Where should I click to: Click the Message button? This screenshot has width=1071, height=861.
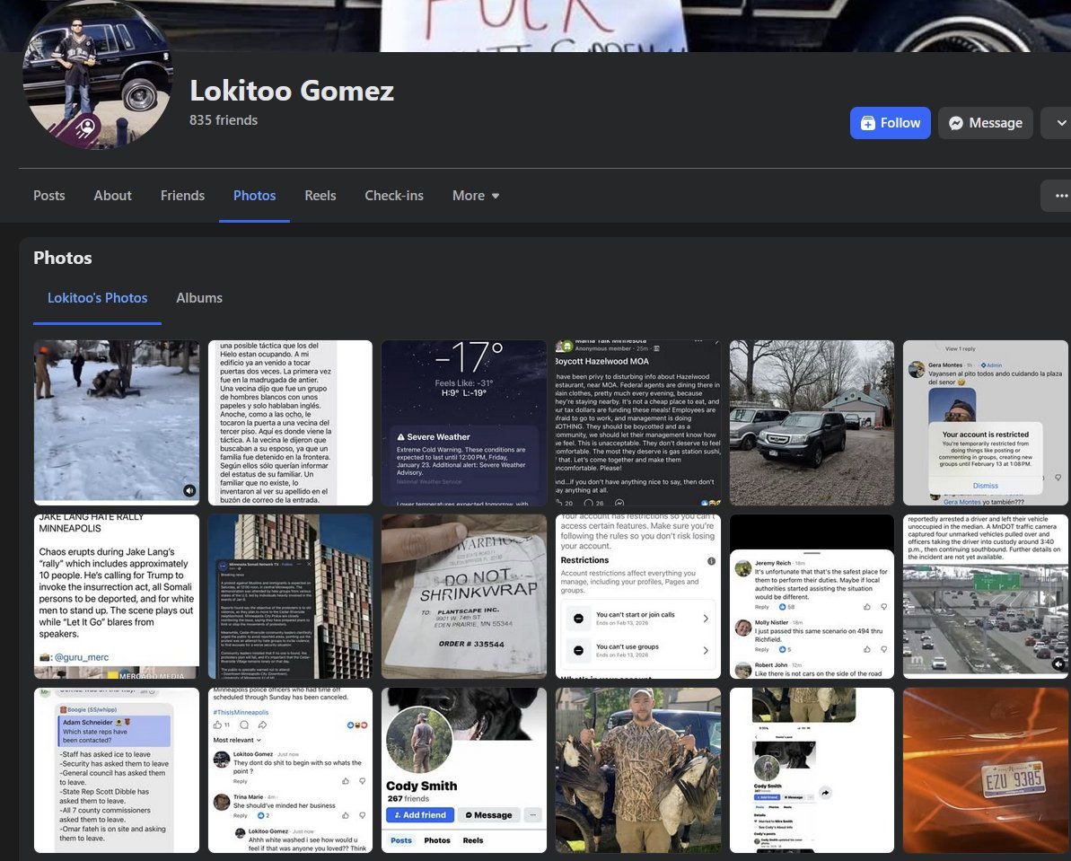pos(985,123)
